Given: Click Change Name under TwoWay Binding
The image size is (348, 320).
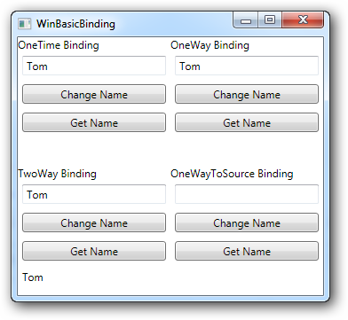Looking at the screenshot, I should pyautogui.click(x=94, y=222).
